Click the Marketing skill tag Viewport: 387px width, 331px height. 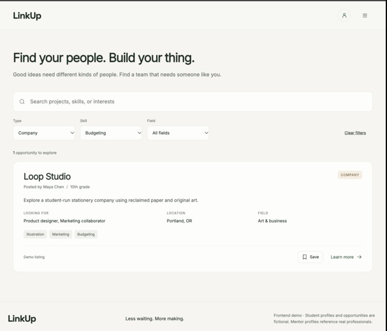(61, 235)
